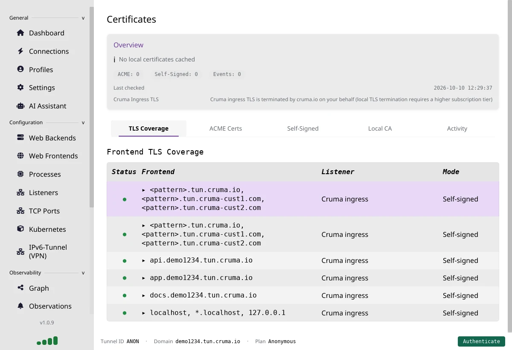Open the Kubernetes page
Screen dimensions: 512x350
tap(47, 229)
